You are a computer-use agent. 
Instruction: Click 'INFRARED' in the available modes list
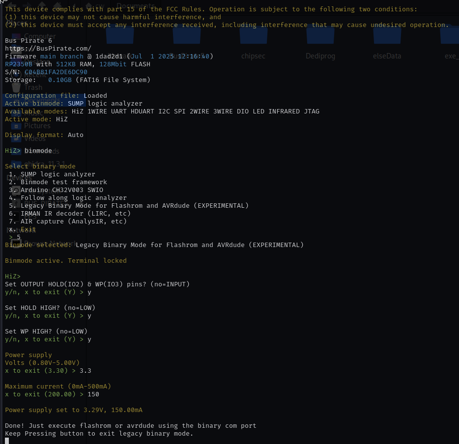coord(284,111)
